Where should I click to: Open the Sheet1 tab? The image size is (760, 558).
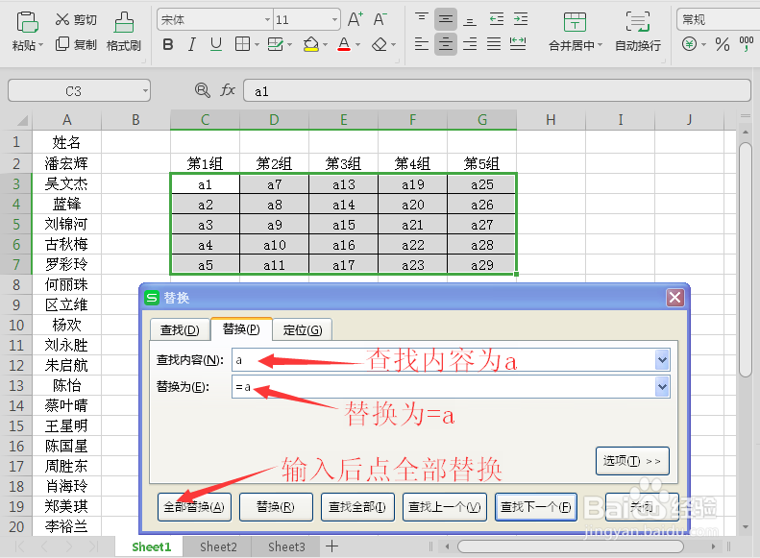click(151, 546)
